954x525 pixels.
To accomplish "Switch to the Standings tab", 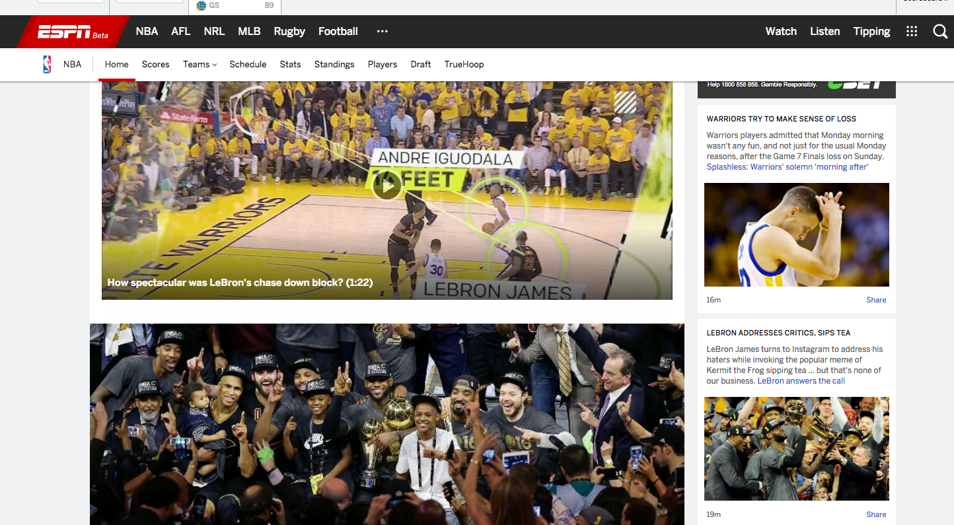I will click(x=334, y=64).
